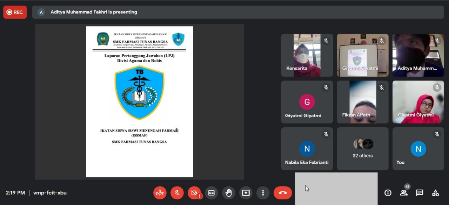This screenshot has height=205, width=449.
Task: Click the PTT push-to-talk button
Action: pos(160,193)
